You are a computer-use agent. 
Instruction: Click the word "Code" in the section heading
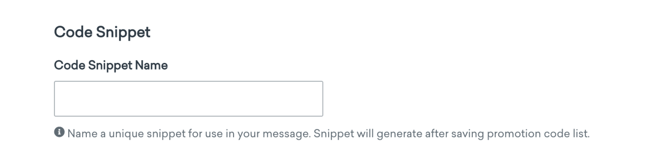click(73, 32)
